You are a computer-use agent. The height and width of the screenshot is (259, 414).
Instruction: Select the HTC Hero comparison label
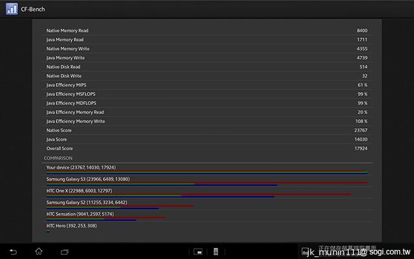pyautogui.click(x=72, y=226)
